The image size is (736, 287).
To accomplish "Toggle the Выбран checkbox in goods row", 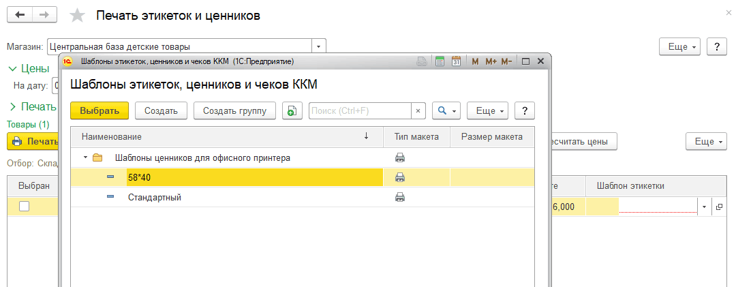I will 24,206.
